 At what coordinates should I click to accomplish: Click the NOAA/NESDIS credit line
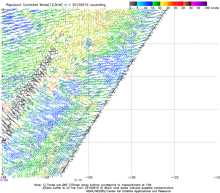click(128, 191)
